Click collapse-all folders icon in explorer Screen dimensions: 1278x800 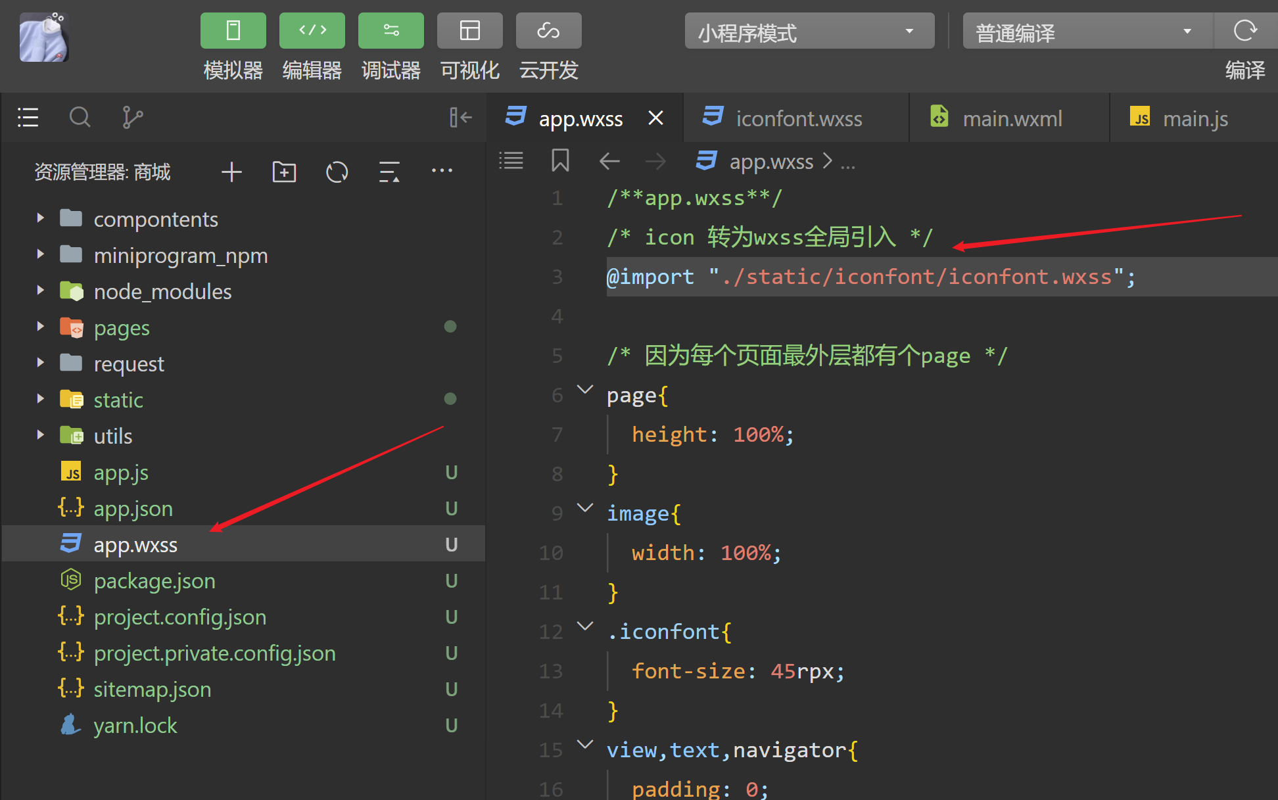(389, 172)
